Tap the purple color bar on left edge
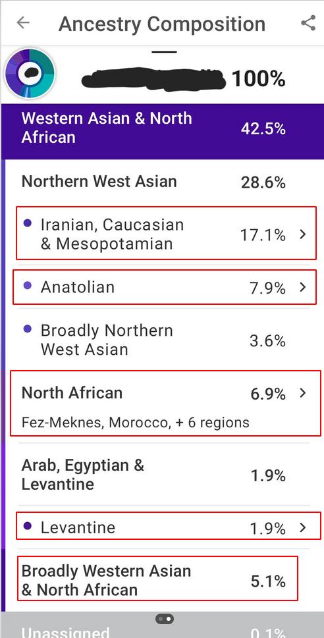This screenshot has height=638, width=324. [x=3, y=386]
